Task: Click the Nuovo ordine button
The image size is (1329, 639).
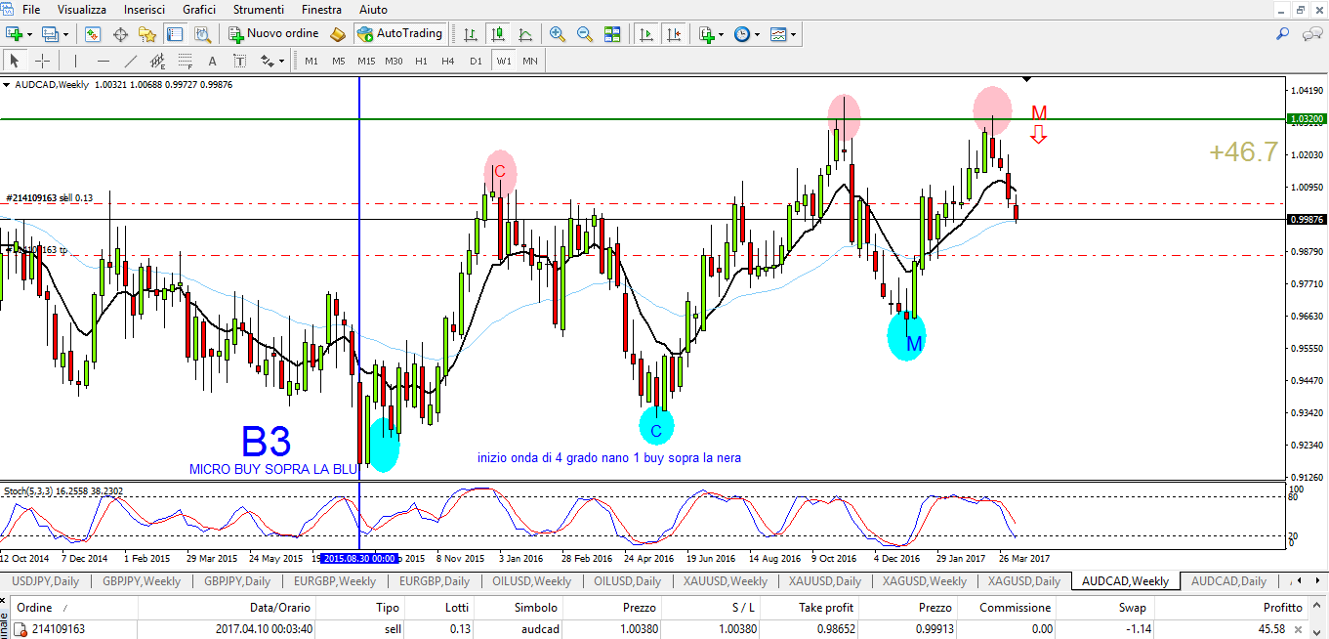Action: 273,34
